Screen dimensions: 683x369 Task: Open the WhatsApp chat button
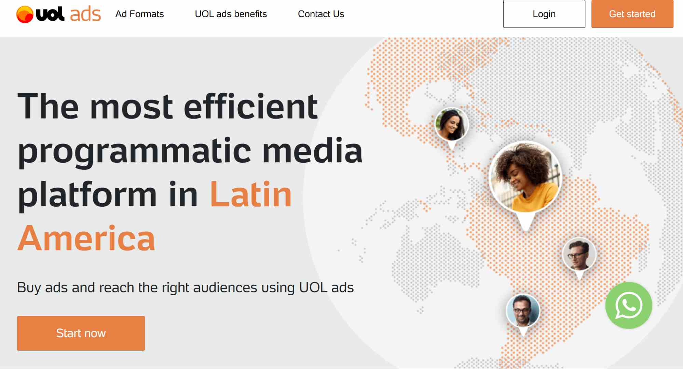tap(628, 305)
